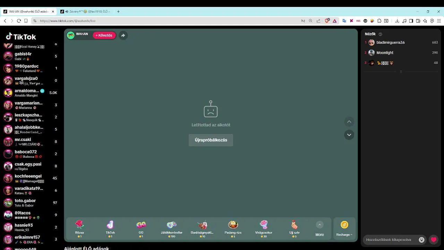444x250 pixels.
Task: Open the browser hamburger menu
Action: pyautogui.click(x=439, y=21)
